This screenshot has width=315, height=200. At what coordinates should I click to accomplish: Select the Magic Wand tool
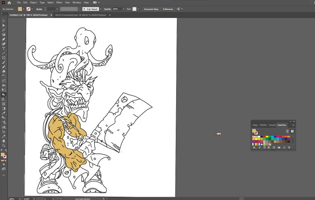click(x=4, y=30)
